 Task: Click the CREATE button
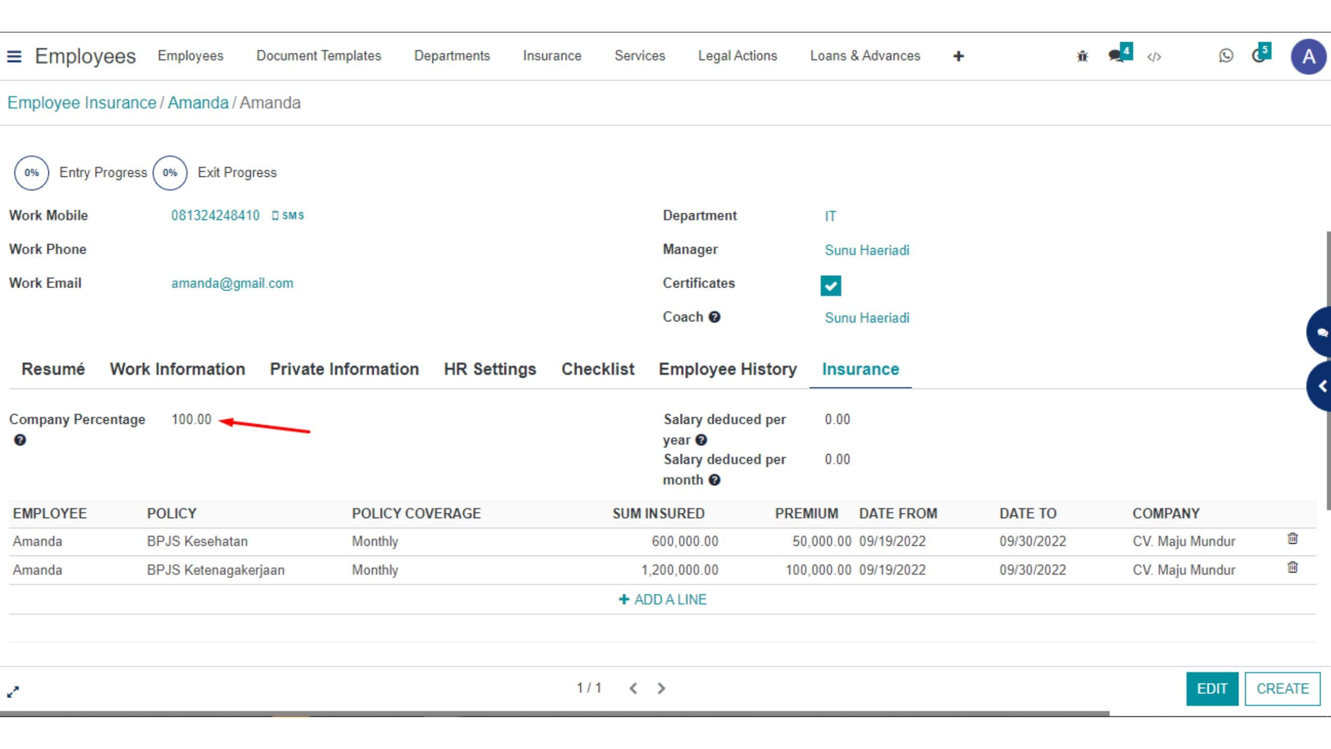[1283, 689]
